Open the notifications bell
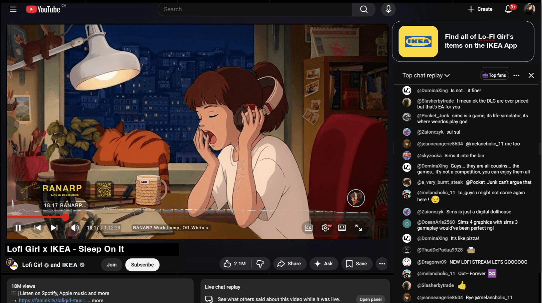 [509, 9]
